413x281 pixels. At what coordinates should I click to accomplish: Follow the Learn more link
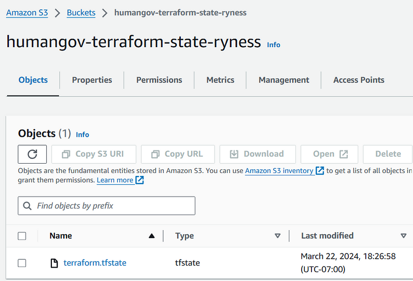[115, 180]
